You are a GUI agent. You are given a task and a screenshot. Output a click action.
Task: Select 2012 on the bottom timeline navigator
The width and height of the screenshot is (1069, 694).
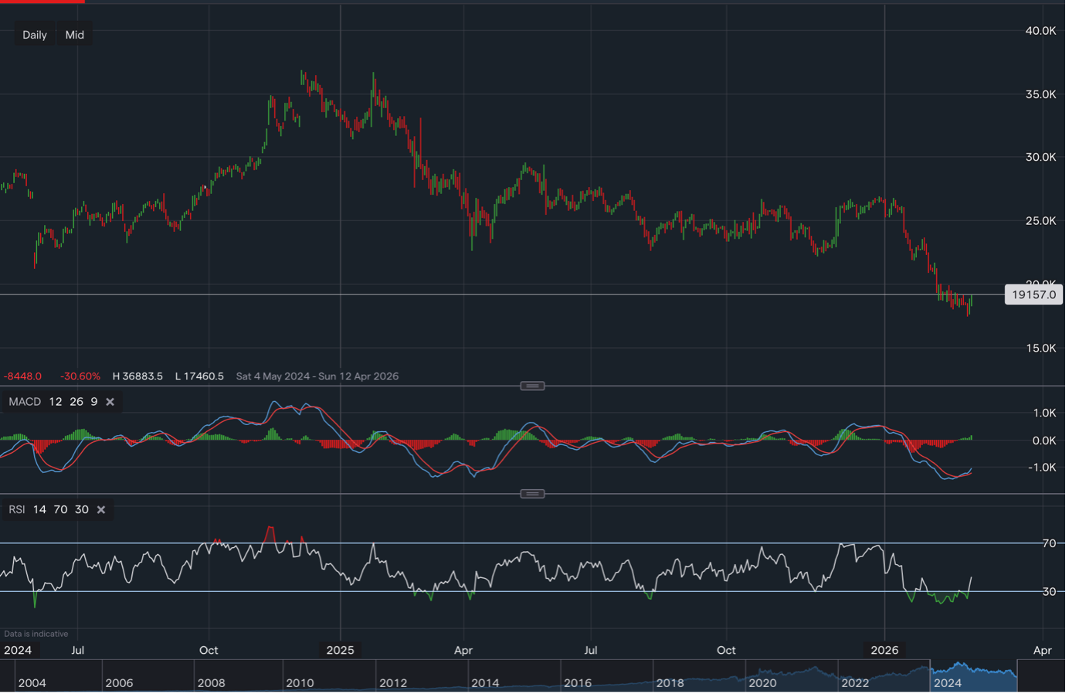[392, 683]
